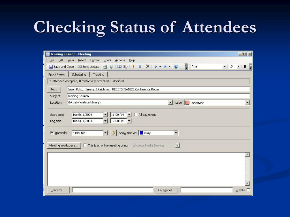Click attendee Jason Polito in To field
Screen dimensions: 290x217
[76, 89]
